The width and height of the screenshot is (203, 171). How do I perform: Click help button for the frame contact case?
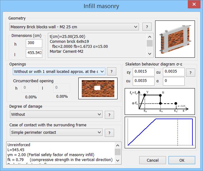[109, 133]
